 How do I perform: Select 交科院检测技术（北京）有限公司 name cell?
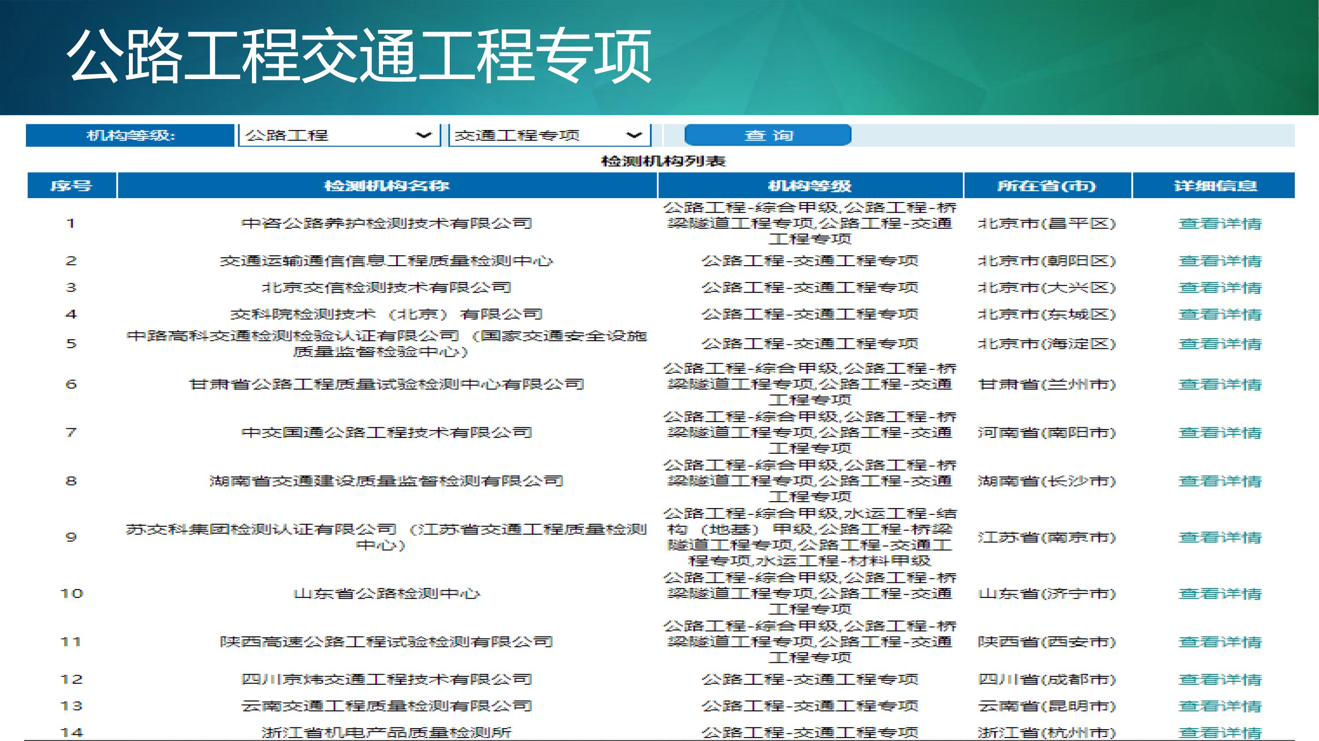pos(386,314)
